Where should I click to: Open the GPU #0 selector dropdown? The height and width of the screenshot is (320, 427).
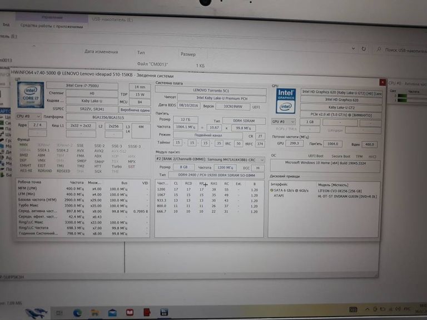click(281, 121)
